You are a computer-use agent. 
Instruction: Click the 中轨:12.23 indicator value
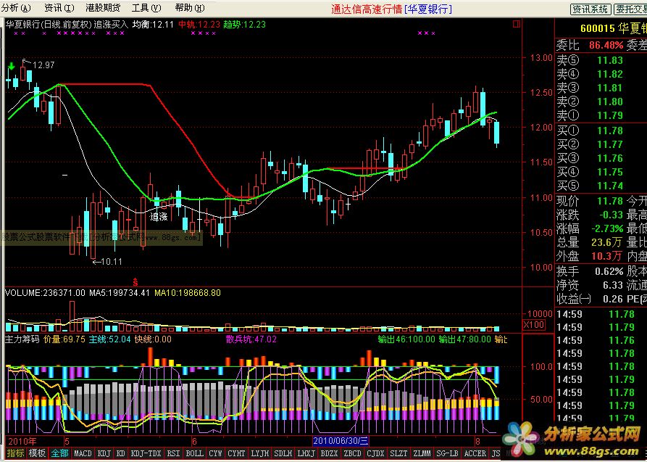[x=199, y=25]
